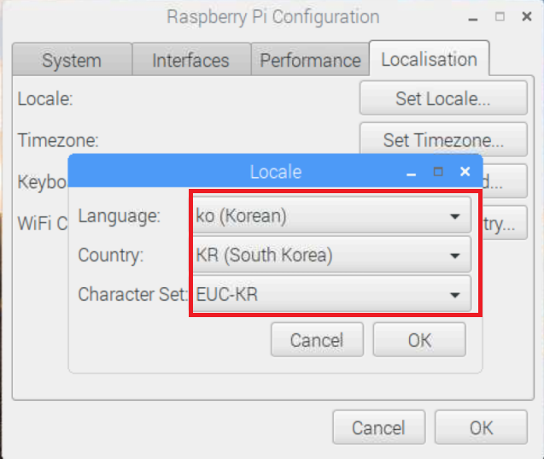The width and height of the screenshot is (544, 459).
Task: Click the Language: label
Action: [119, 216]
